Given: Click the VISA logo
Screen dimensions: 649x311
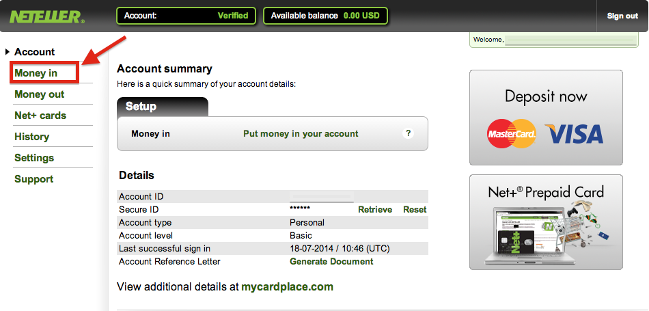Looking at the screenshot, I should pyautogui.click(x=574, y=134).
